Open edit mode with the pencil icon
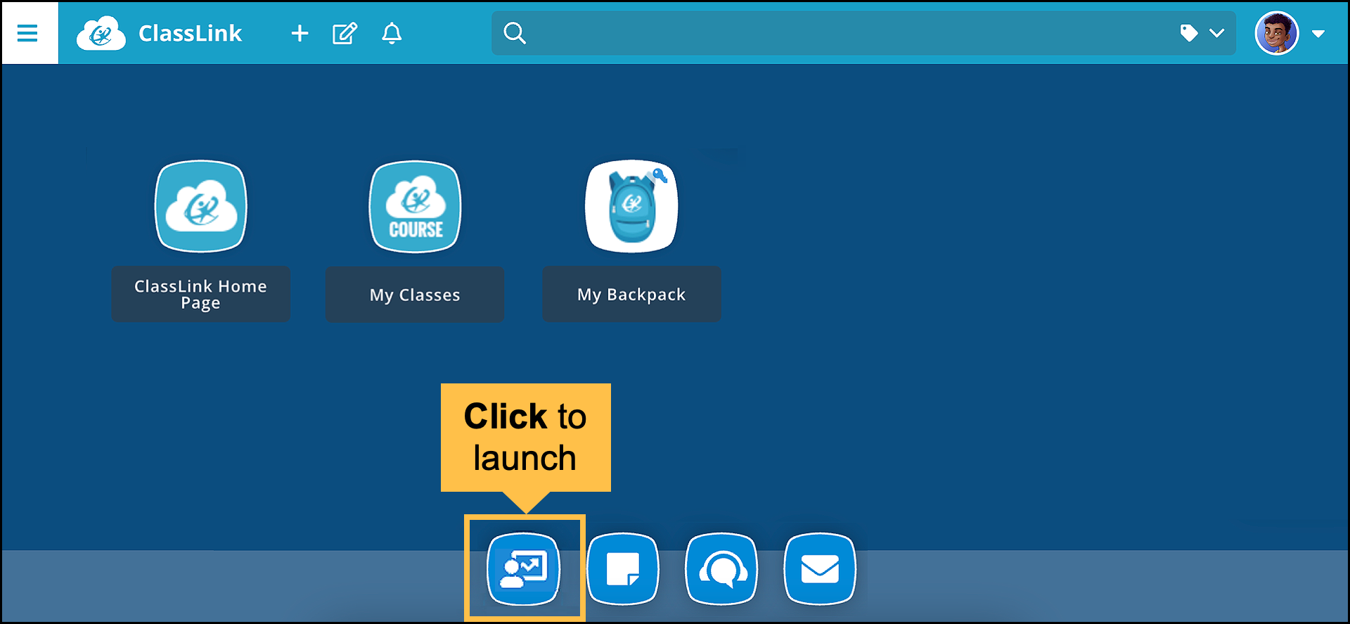Screen dimensions: 1350x624 point(345,33)
